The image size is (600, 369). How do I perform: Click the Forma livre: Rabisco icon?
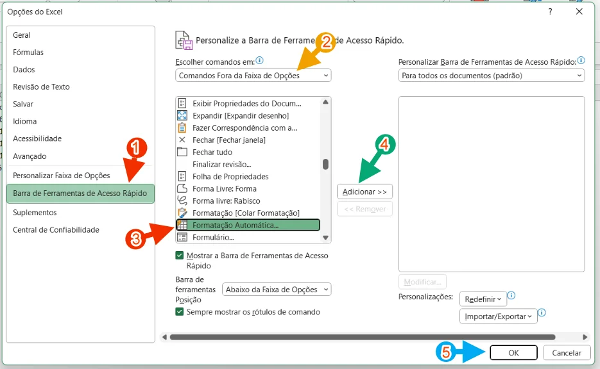tap(182, 201)
